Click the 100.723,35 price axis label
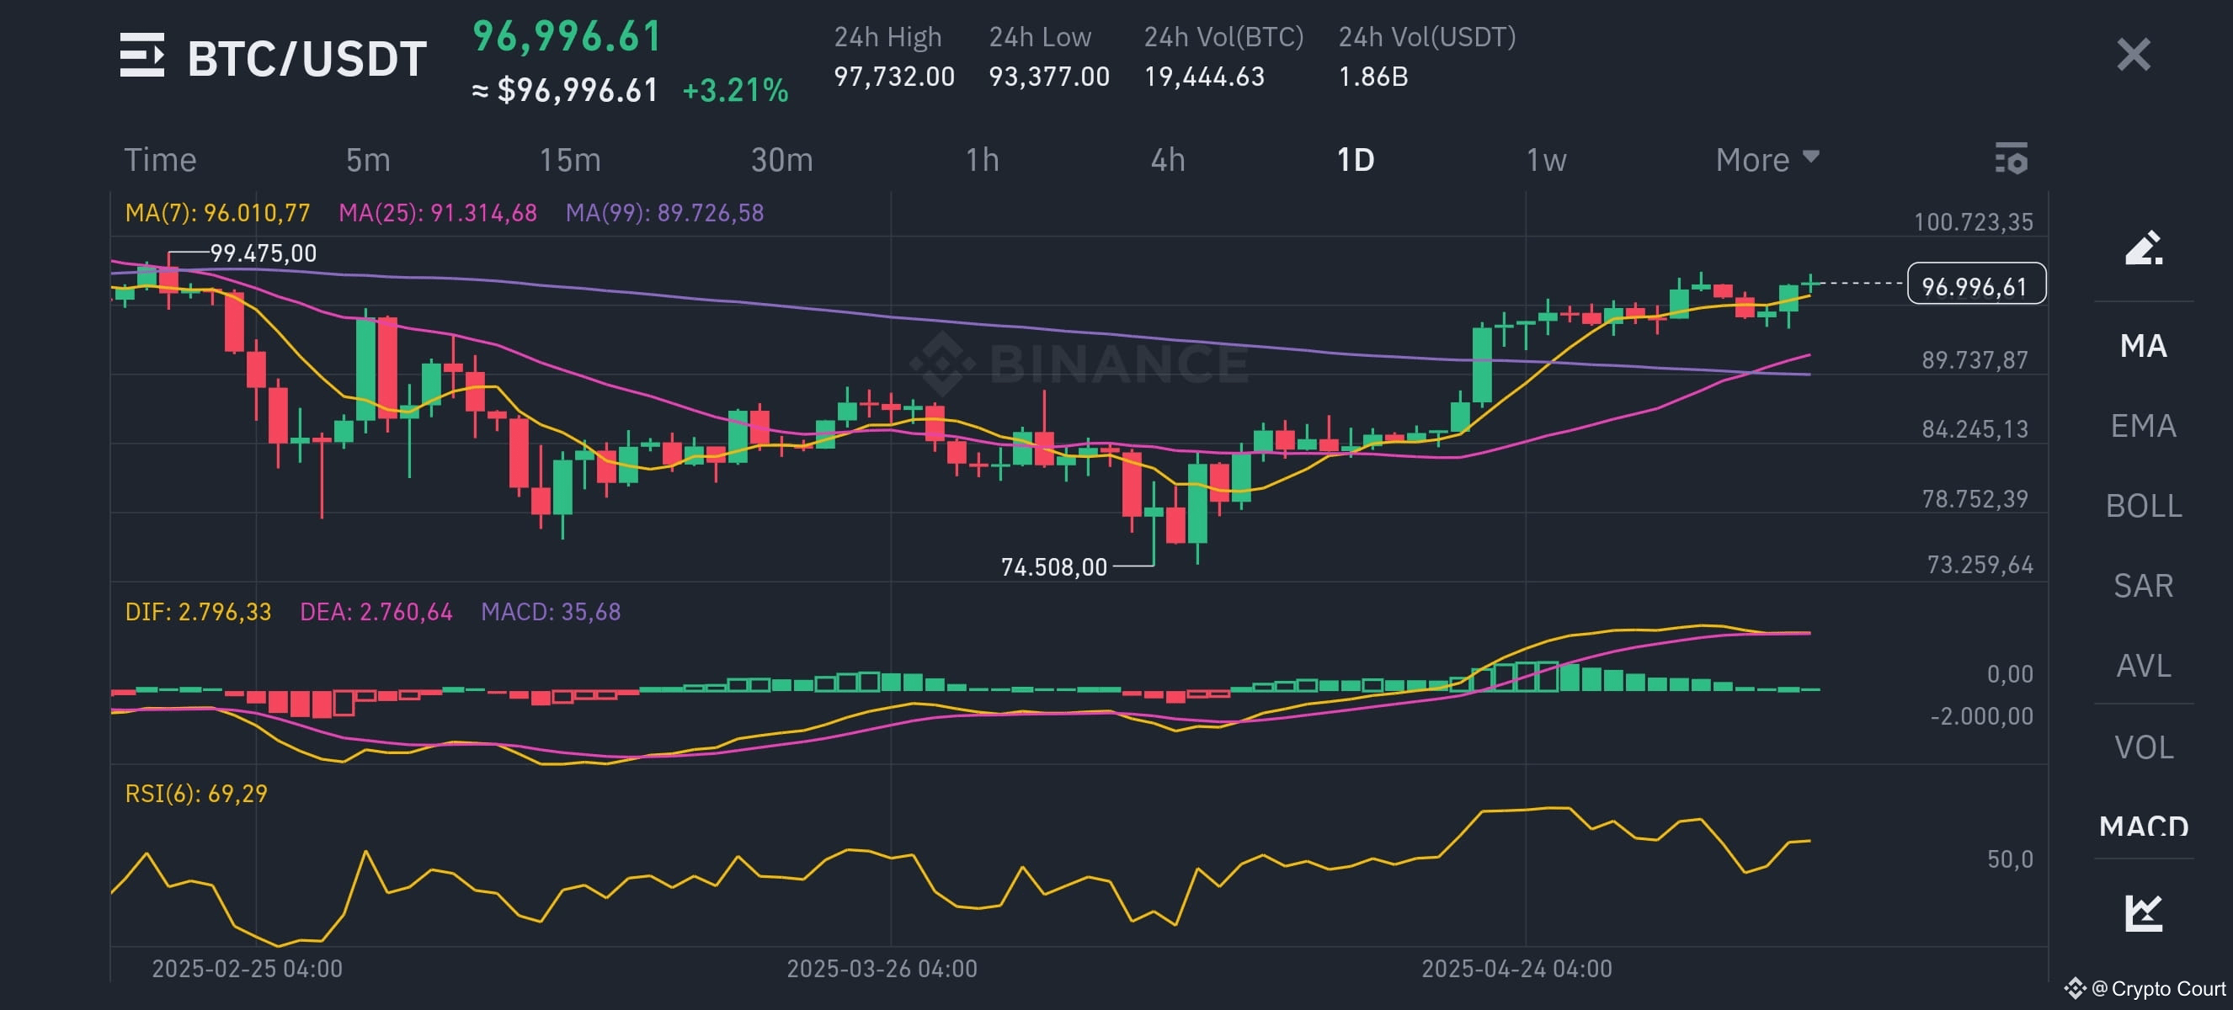The width and height of the screenshot is (2233, 1010). [1973, 222]
